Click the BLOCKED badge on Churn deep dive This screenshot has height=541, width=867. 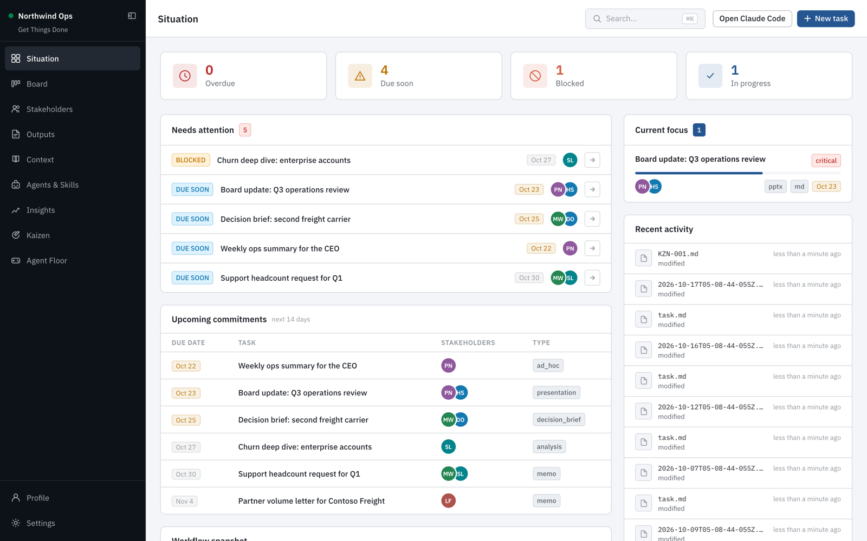pyautogui.click(x=191, y=160)
